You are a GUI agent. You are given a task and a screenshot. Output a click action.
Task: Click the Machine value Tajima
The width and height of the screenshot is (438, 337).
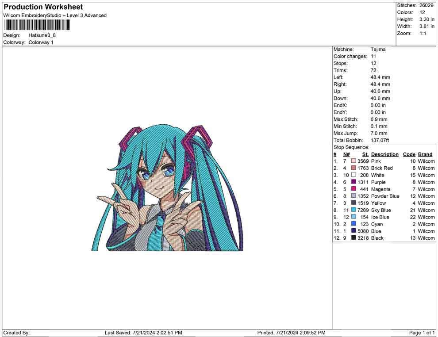click(x=378, y=50)
